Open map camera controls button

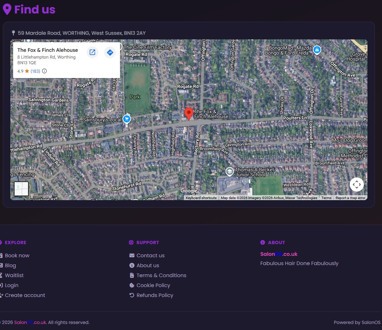(x=357, y=185)
